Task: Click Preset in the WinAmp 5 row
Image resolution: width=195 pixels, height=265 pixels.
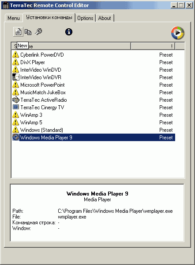Action: (x=166, y=123)
